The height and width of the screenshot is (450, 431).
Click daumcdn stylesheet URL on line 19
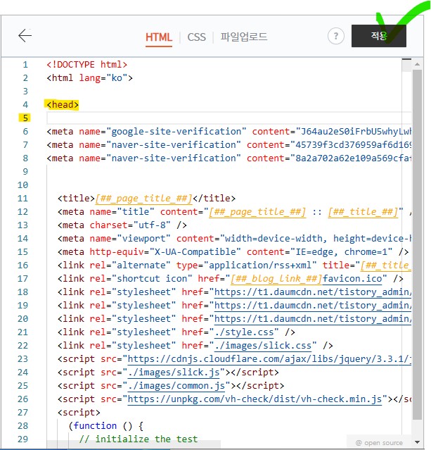[313, 306]
